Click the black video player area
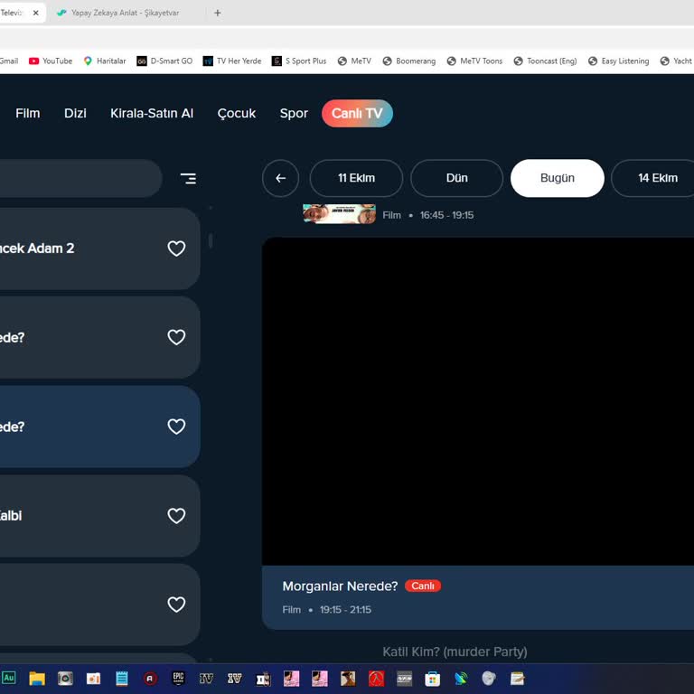This screenshot has height=694, width=694. coord(478,401)
